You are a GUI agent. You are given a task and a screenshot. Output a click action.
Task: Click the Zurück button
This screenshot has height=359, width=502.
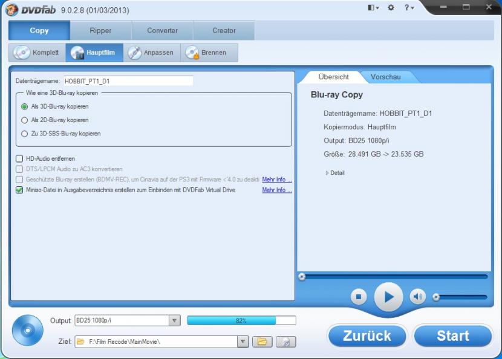[367, 336]
